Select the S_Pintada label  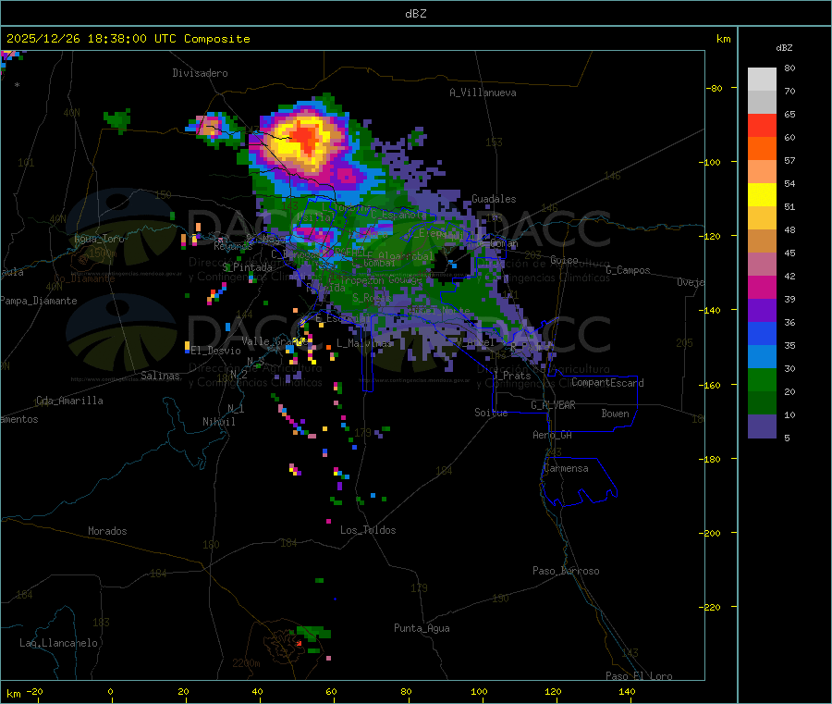pos(247,267)
